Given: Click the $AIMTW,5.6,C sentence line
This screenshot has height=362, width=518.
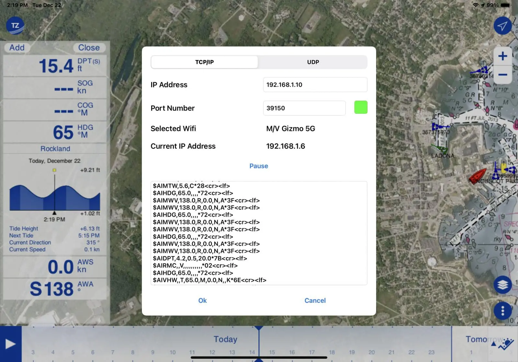Looking at the screenshot, I should pos(191,186).
